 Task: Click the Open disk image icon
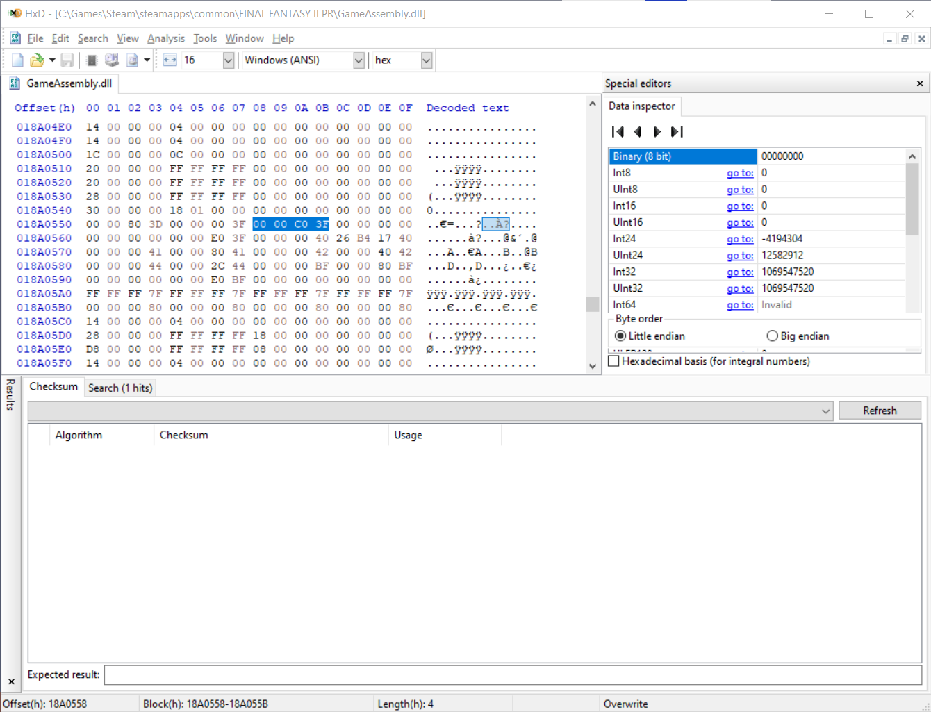coord(132,60)
